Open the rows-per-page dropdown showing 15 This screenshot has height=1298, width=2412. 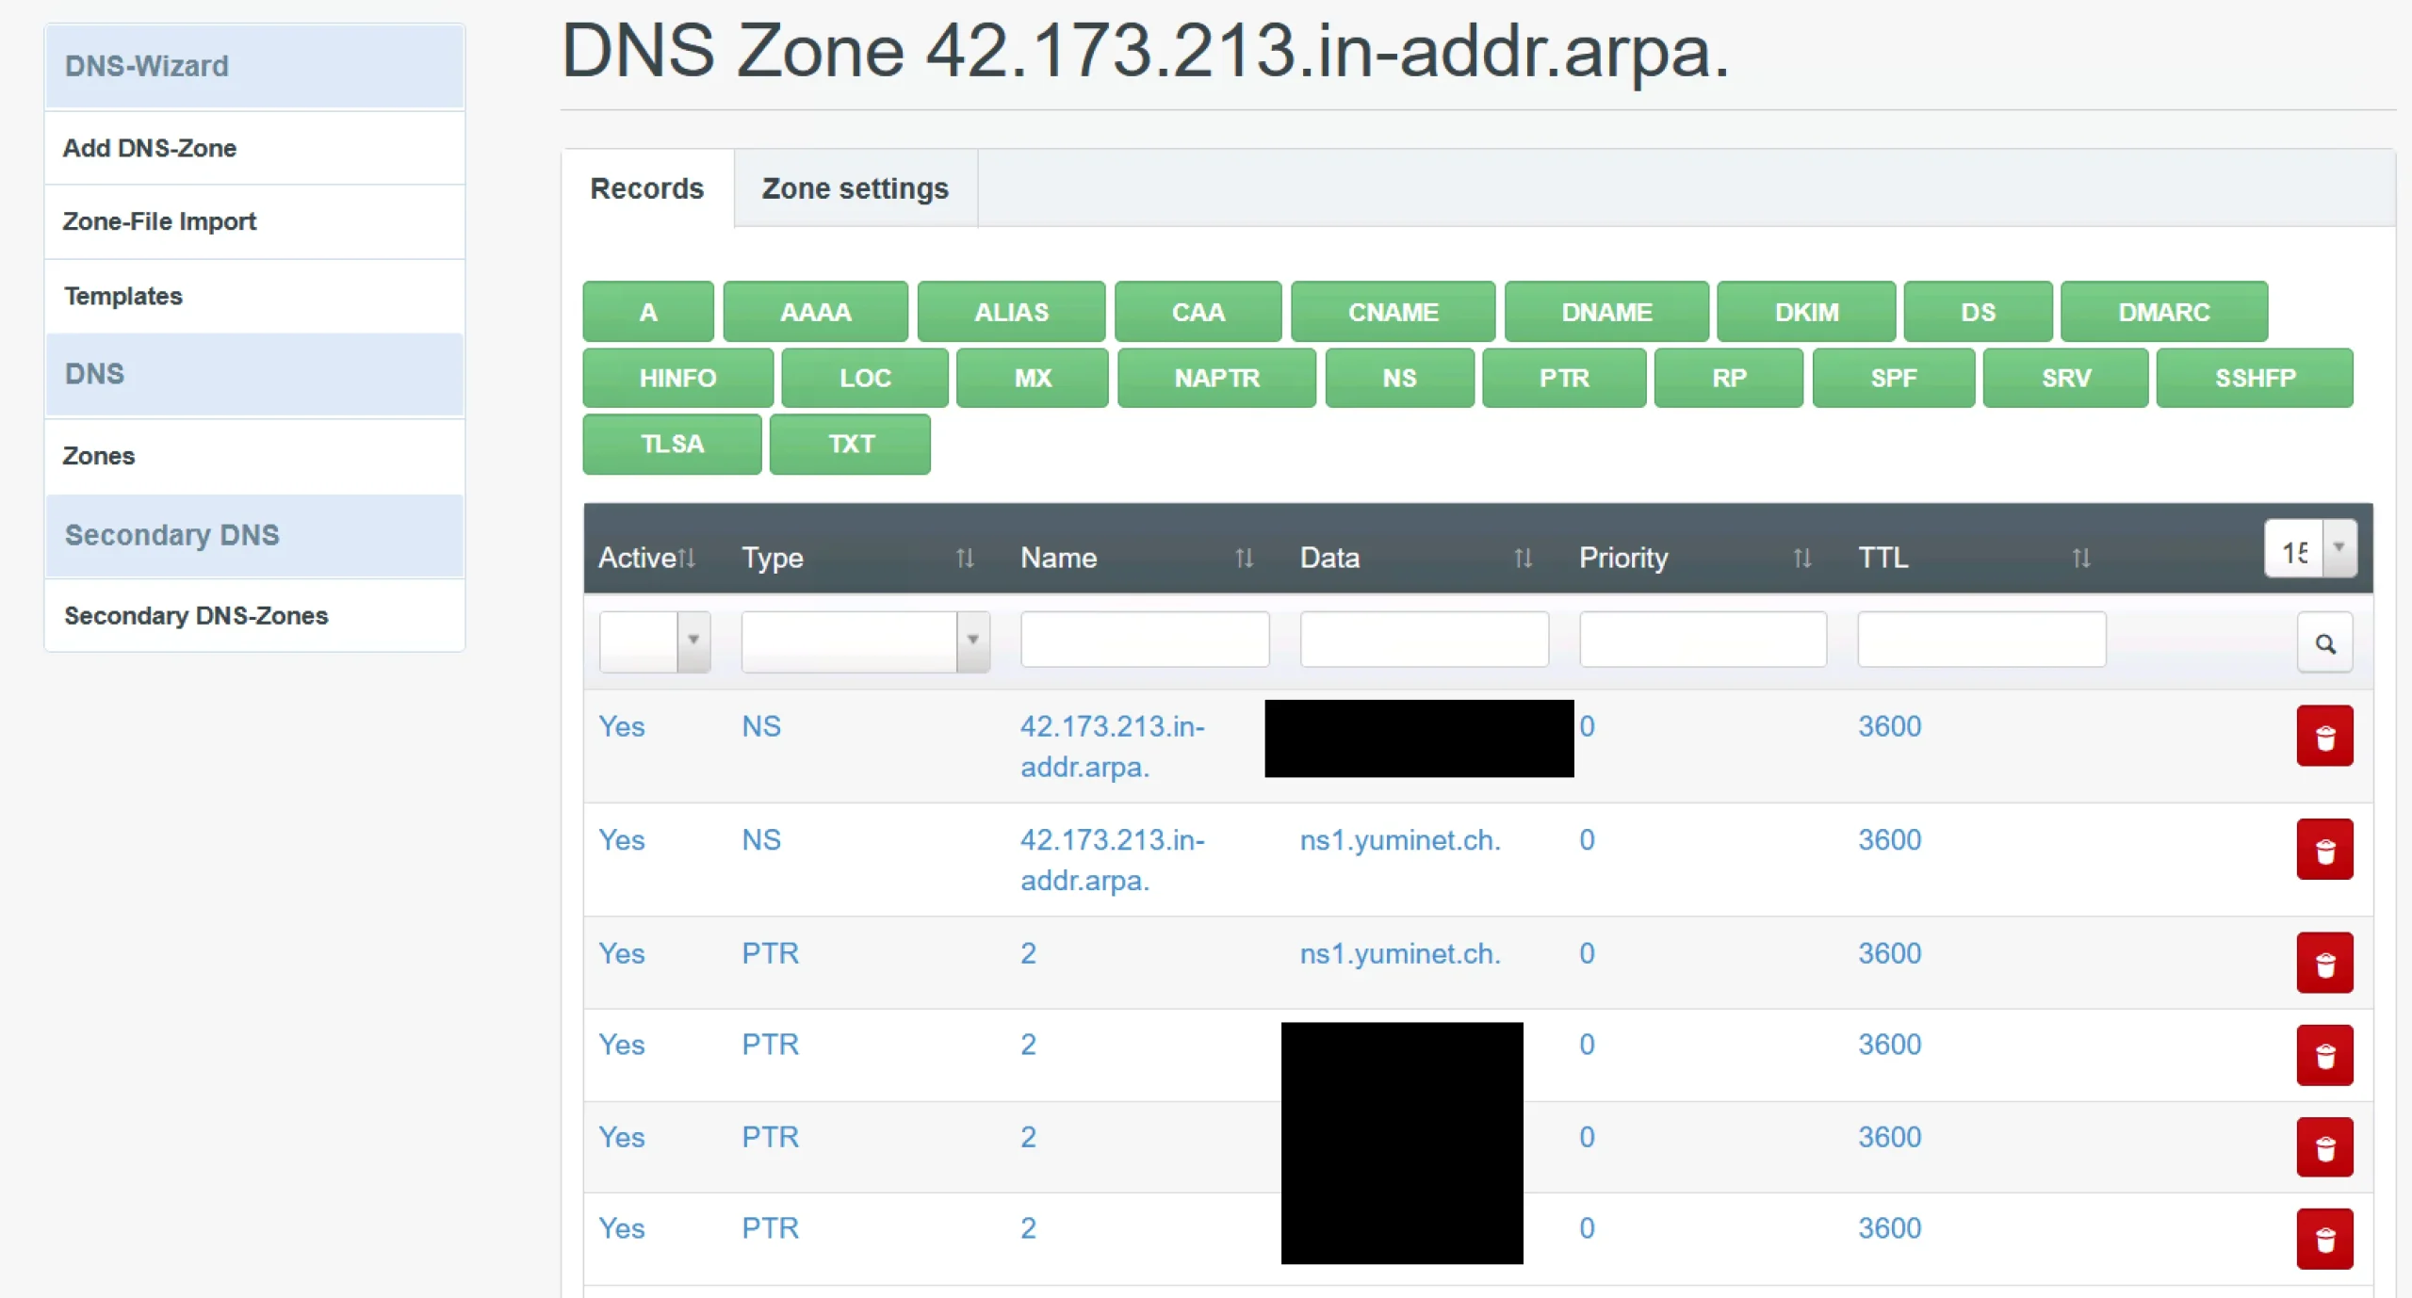[x=2338, y=548]
